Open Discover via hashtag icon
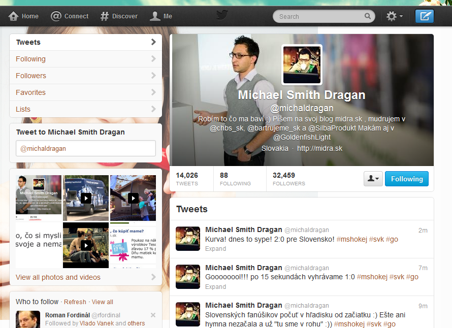The image size is (452, 328). (104, 16)
